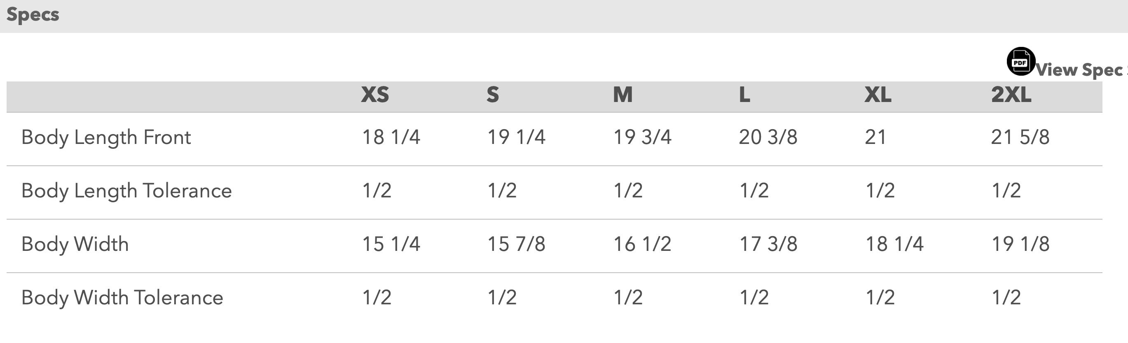The height and width of the screenshot is (343, 1128).
Task: Click the Body Length Front row label
Action: pos(106,138)
